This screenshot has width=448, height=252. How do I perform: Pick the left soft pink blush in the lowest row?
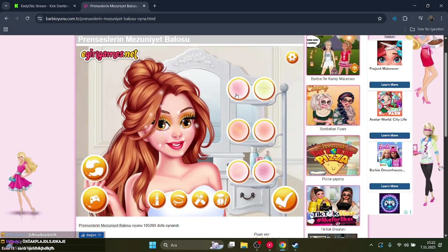point(239,171)
